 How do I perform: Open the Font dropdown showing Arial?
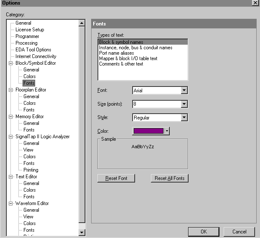(x=184, y=91)
